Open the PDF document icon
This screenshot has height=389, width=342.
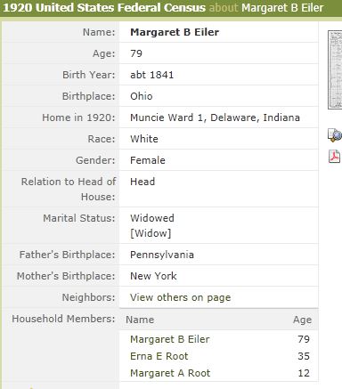335,157
